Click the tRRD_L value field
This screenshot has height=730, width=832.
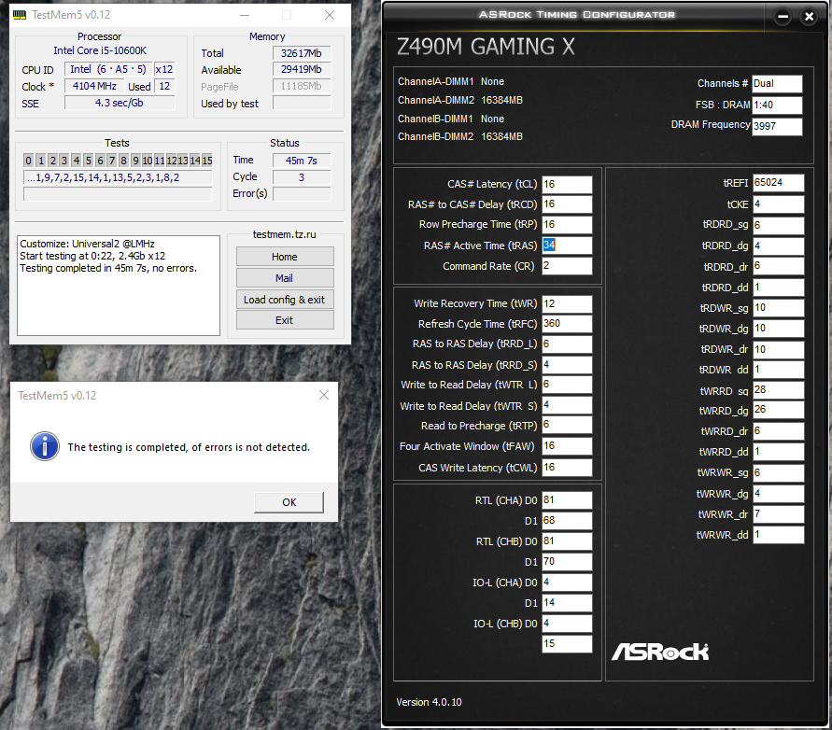click(567, 344)
